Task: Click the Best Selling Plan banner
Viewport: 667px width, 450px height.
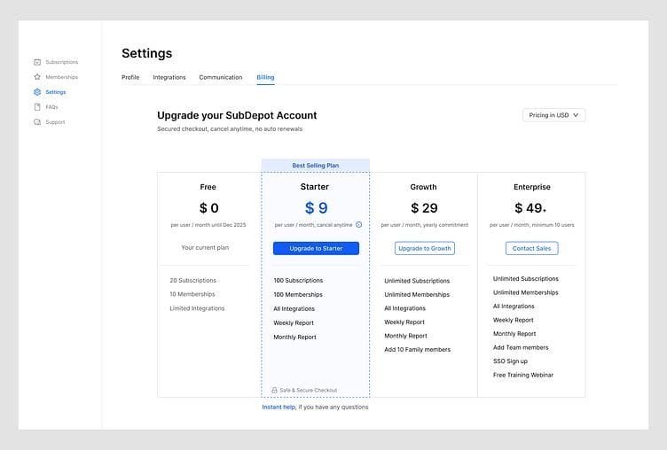Action: (x=315, y=166)
